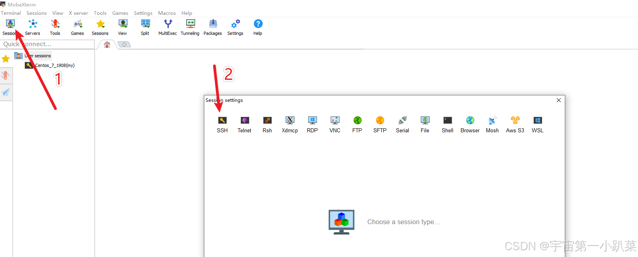Choose Shell session type
638x257 pixels.
point(448,125)
